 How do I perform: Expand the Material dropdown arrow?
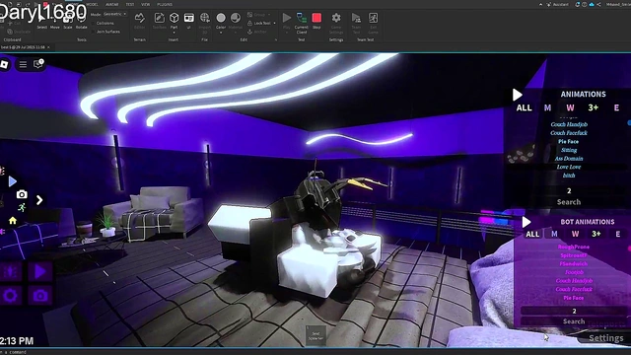[x=236, y=33]
